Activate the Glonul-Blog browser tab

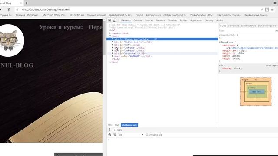coord(10,3)
